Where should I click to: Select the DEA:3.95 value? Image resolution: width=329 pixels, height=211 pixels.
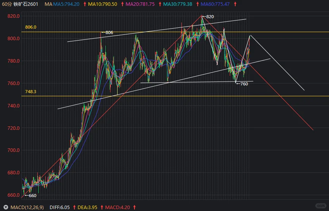coord(87,208)
